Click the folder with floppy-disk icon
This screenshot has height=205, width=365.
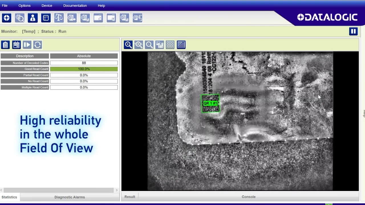click(x=111, y=18)
